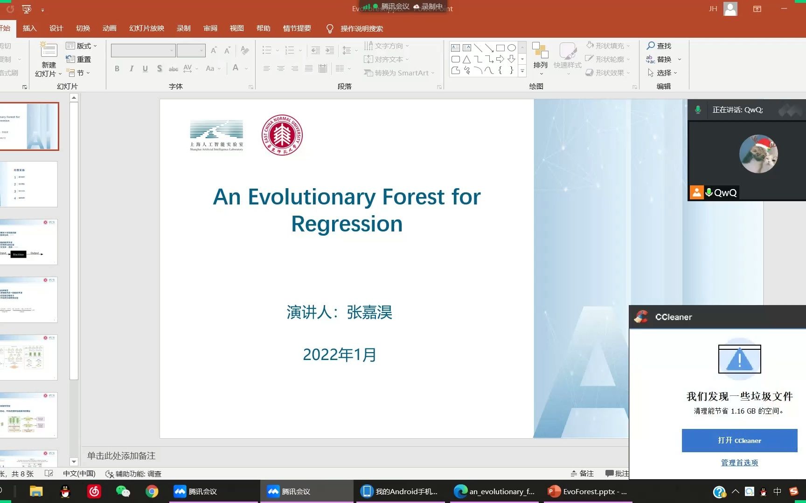Click the Increase Indent icon

coord(330,50)
